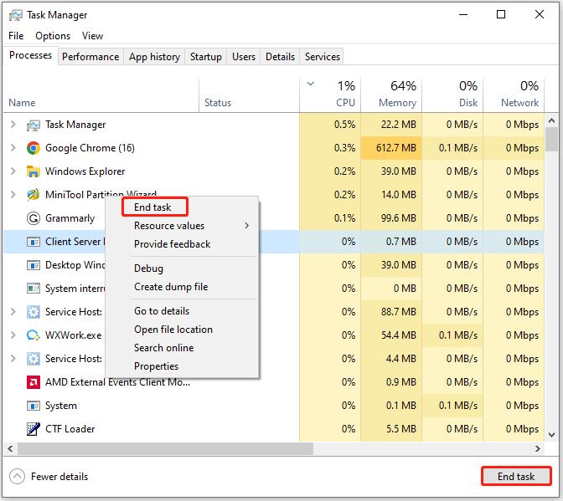Viewport: 563px width, 501px height.
Task: Click the gear icon of the 88.7 MB Service Host
Action: coord(34,312)
